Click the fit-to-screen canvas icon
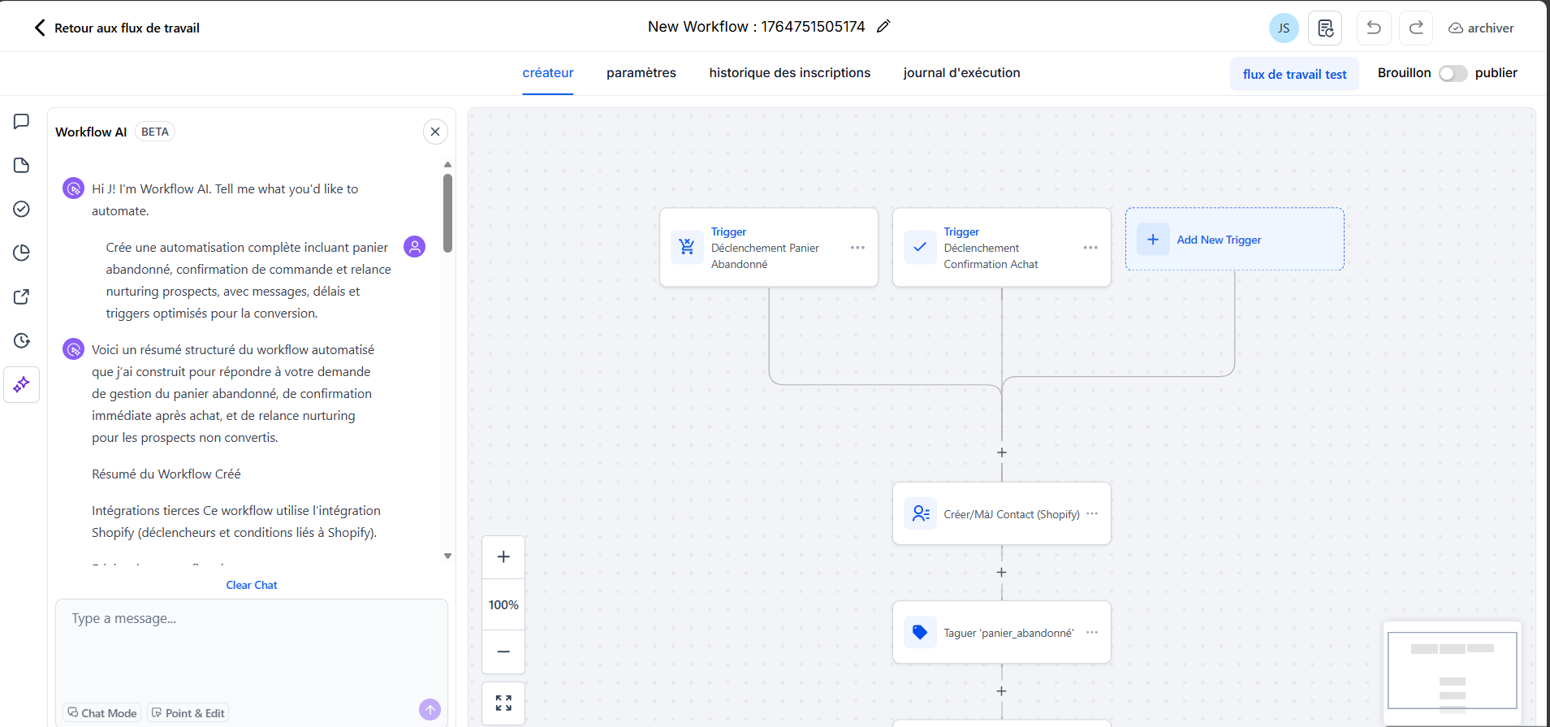 [x=503, y=703]
